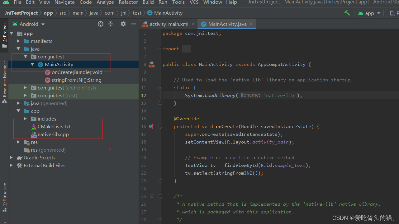This screenshot has height=224, width=399.
Task: Switch to the activity_main.xml editor tab
Action: point(169,24)
